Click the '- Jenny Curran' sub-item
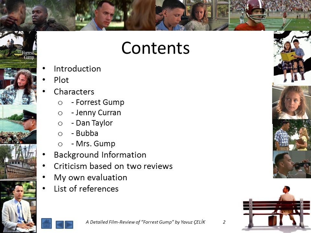 pyautogui.click(x=96, y=113)
